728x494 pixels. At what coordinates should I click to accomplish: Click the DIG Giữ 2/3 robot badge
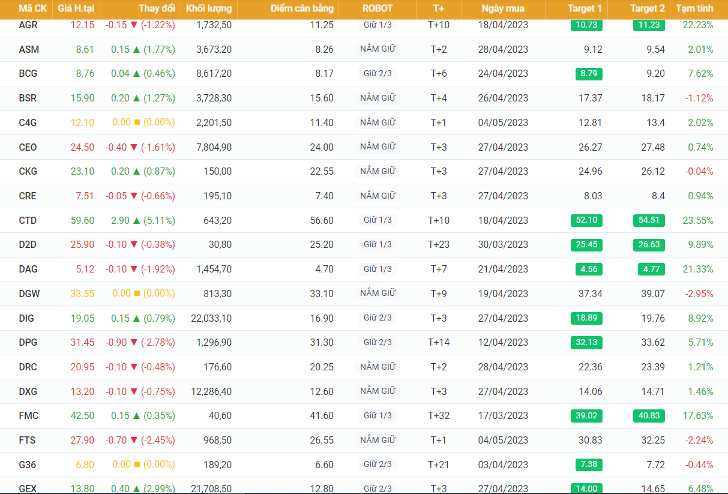(378, 318)
